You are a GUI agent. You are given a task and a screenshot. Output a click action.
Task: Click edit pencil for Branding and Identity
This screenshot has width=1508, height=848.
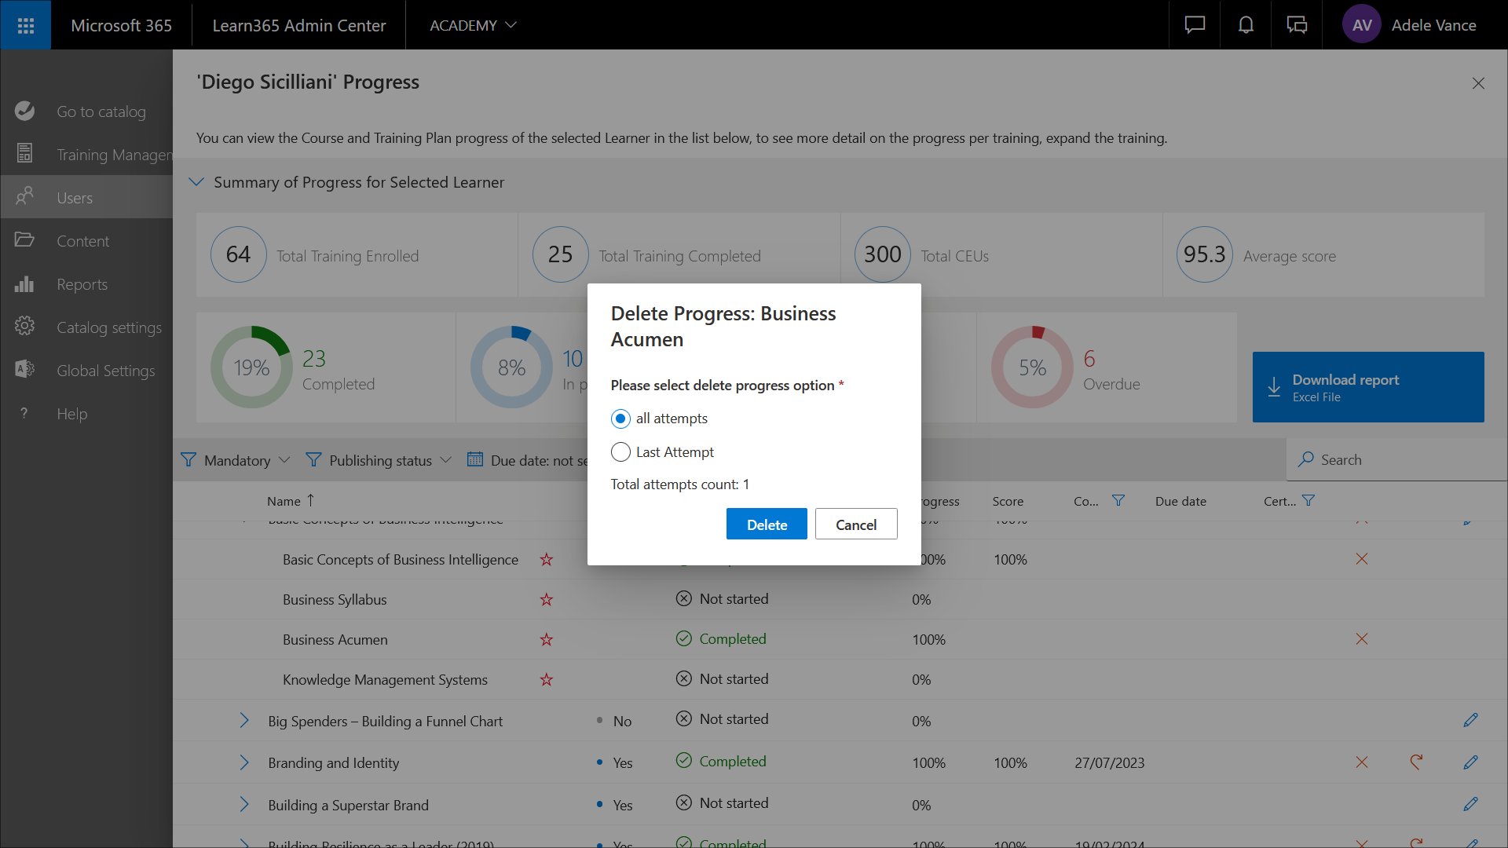tap(1470, 762)
